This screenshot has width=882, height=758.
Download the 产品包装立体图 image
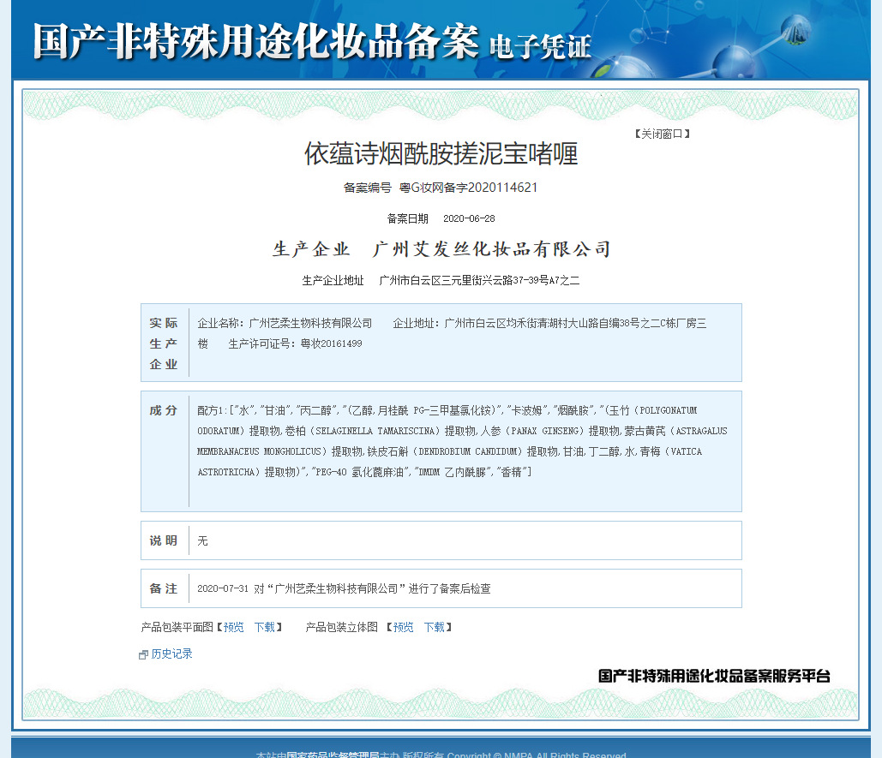coord(435,627)
